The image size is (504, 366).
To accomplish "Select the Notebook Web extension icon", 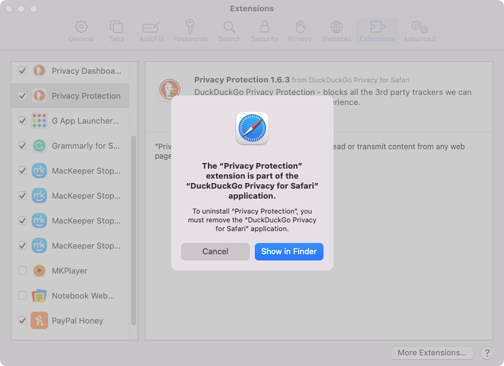I will [39, 295].
